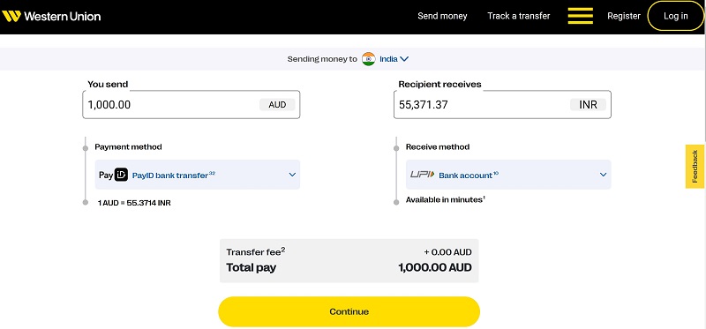Go to Register page
706x329 pixels.
(x=624, y=16)
